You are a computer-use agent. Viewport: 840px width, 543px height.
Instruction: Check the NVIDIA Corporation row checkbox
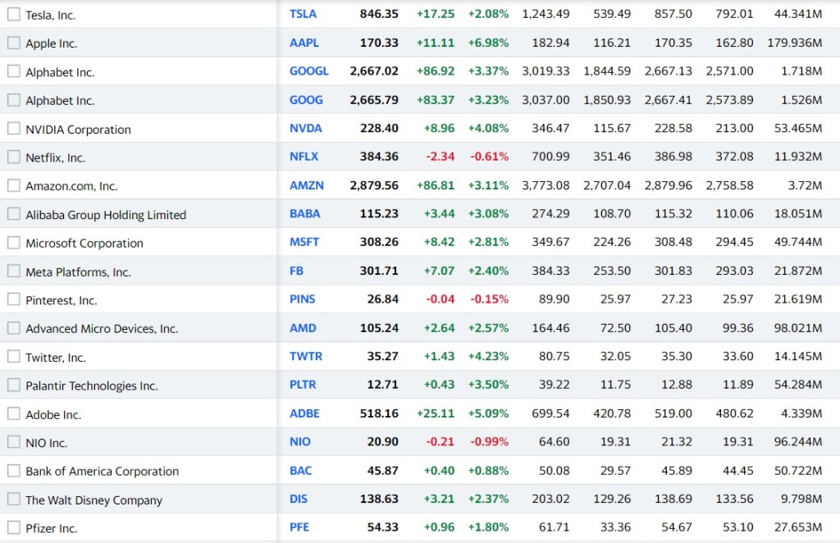(x=13, y=129)
